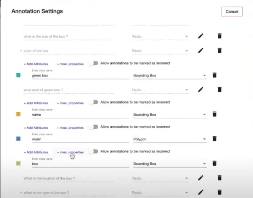Edit the 'size of the box' attribute
253x198 pixels.
click(200, 36)
